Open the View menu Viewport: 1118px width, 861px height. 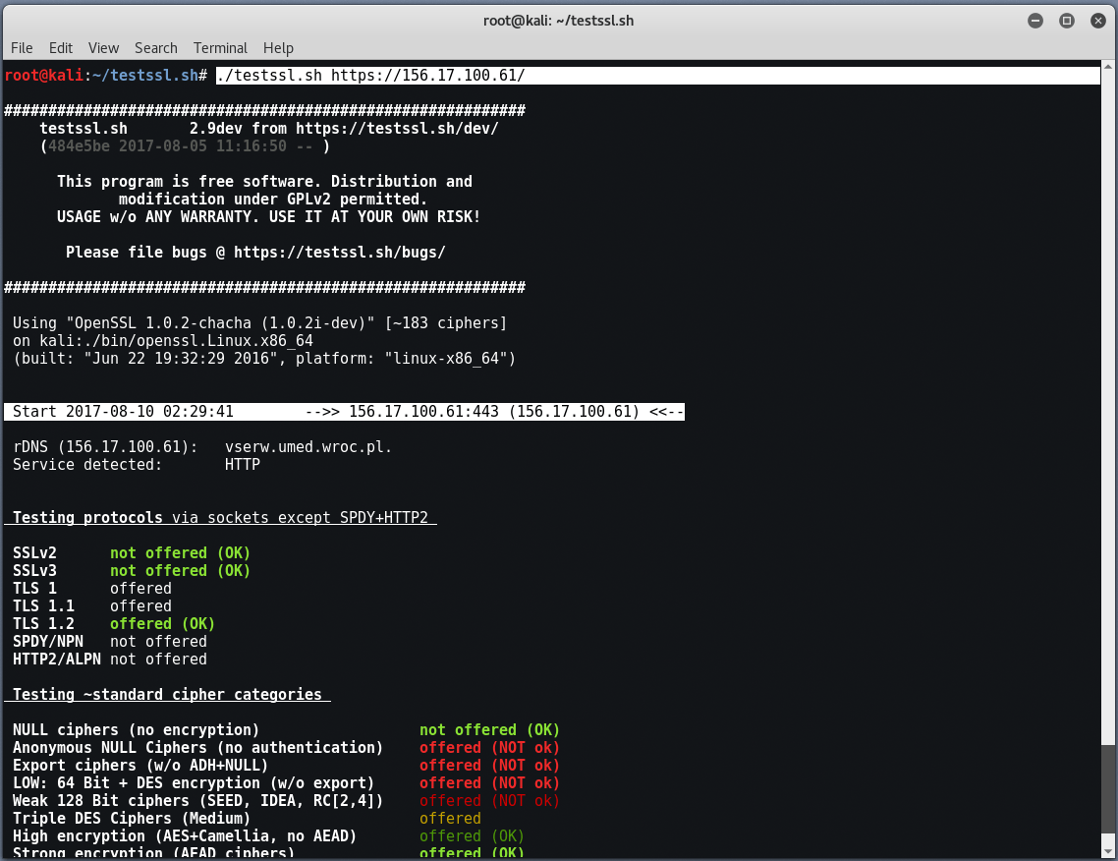tap(103, 47)
